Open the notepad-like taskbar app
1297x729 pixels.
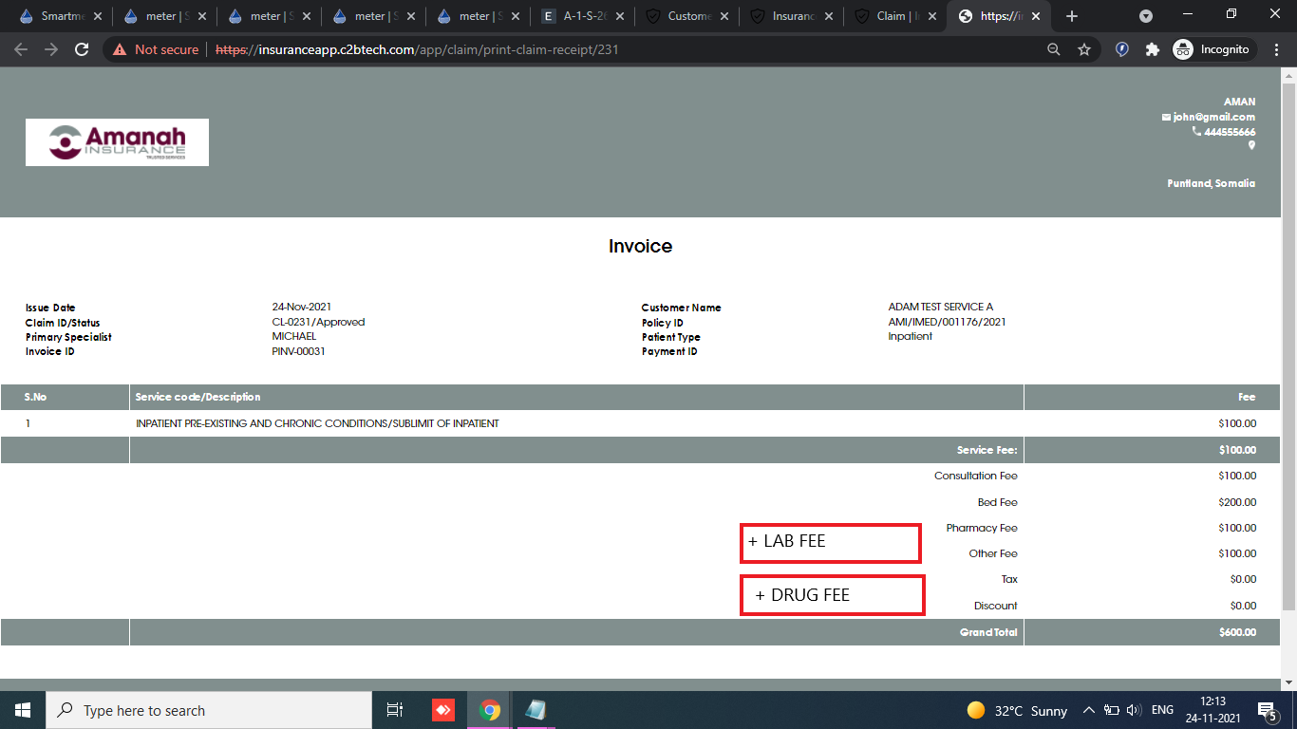point(536,710)
